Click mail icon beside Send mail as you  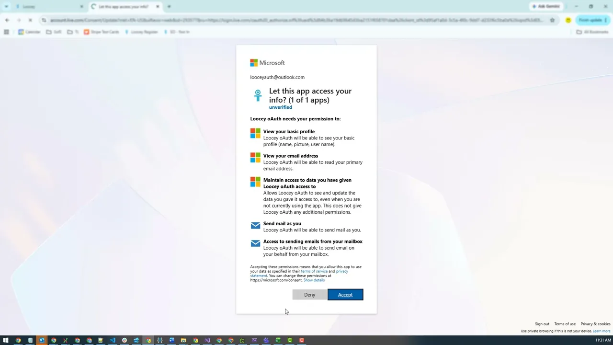coord(255,226)
